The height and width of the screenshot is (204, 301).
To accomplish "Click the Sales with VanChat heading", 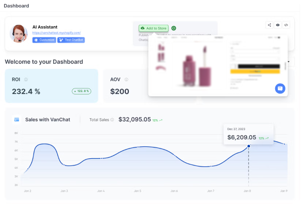I will click(47, 120).
